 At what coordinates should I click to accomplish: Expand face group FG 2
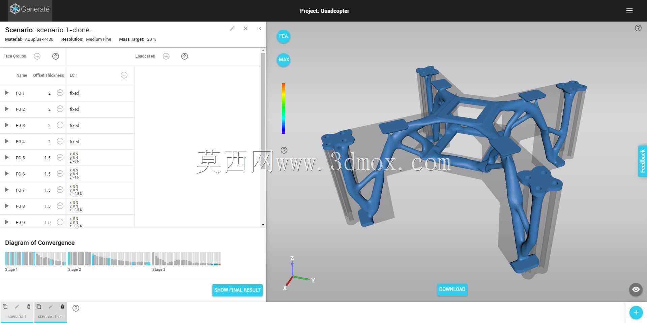(6, 109)
